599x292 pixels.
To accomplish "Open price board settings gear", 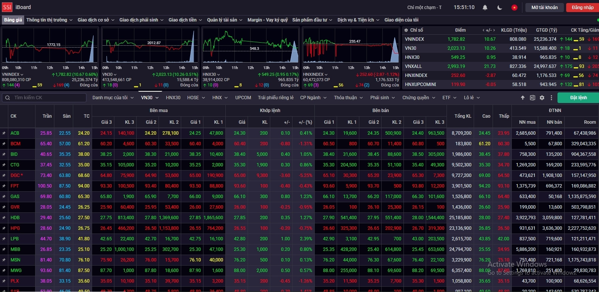I will [542, 98].
